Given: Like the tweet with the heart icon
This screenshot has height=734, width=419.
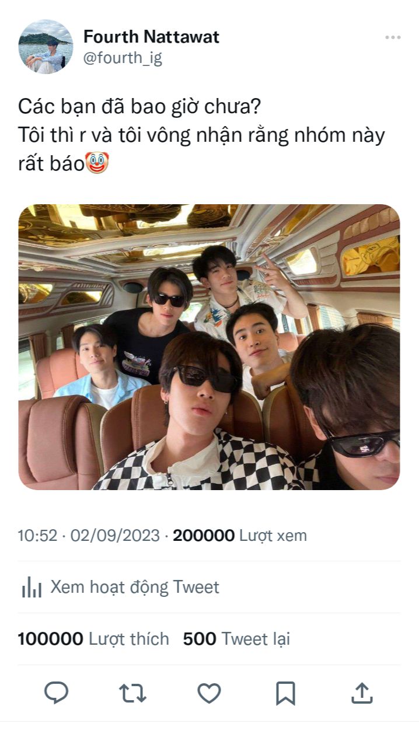Looking at the screenshot, I should 209,693.
